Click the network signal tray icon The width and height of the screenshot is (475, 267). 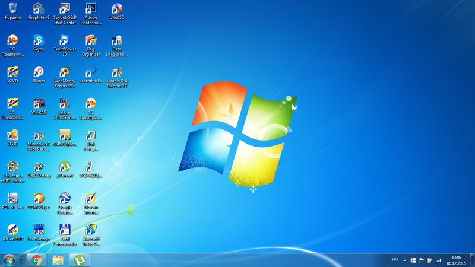pos(438,260)
